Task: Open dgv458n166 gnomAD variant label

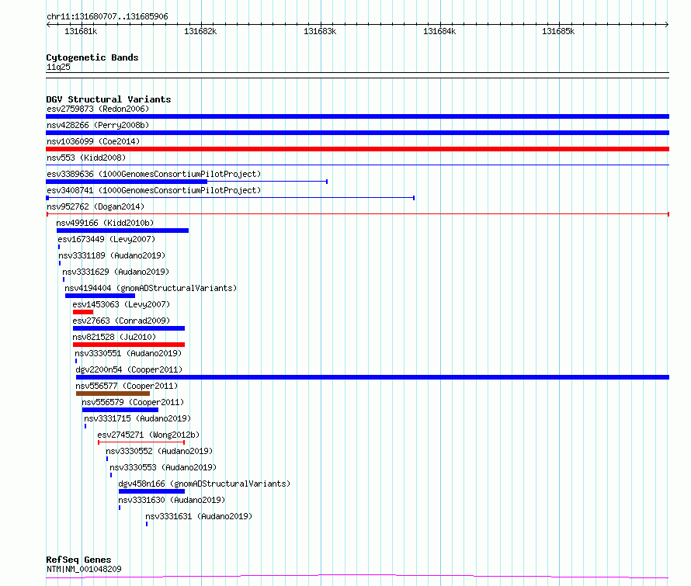Action: coord(204,484)
